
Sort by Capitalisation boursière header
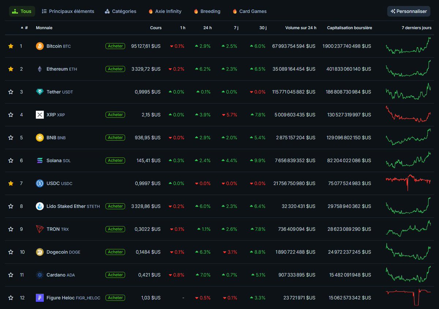click(x=349, y=28)
